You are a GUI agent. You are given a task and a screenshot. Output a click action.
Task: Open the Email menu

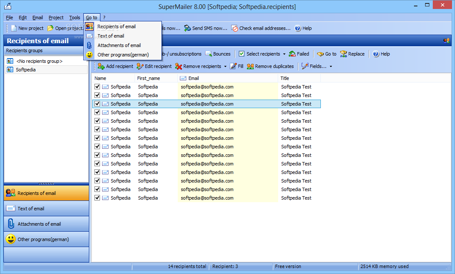[38, 18]
